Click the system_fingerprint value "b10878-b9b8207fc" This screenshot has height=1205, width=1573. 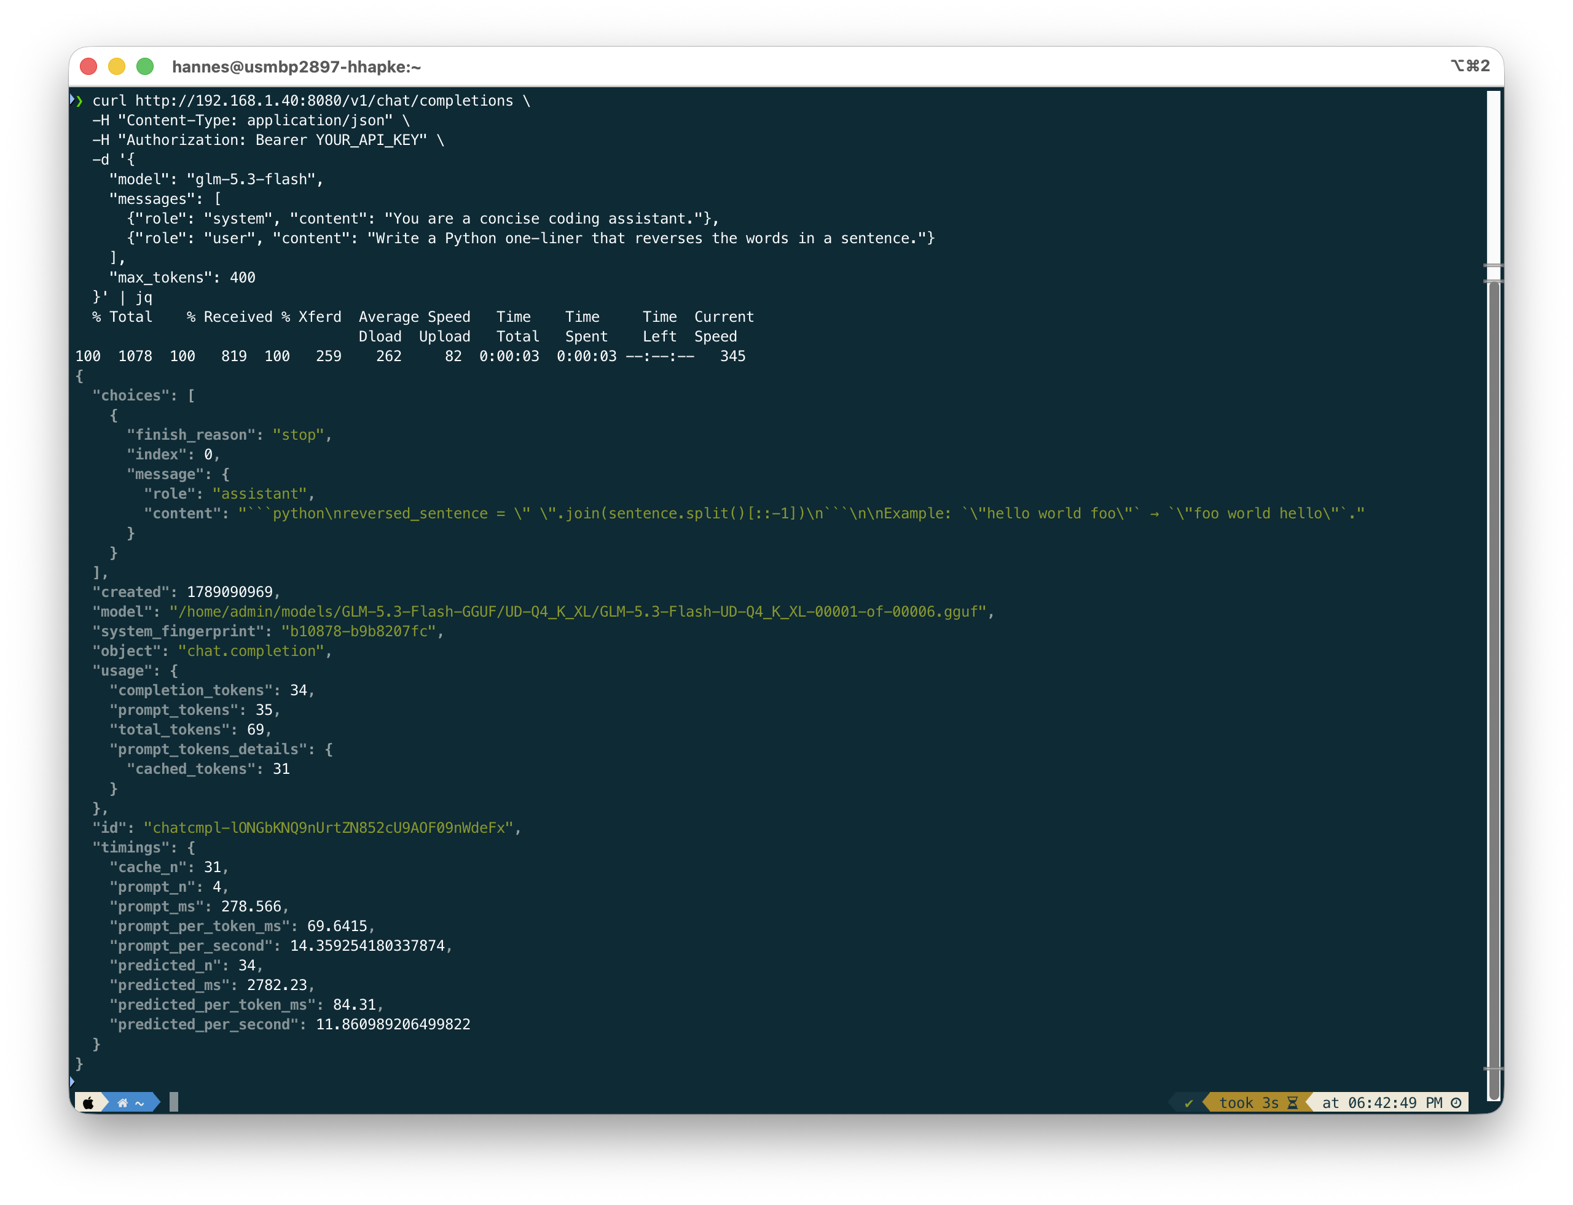click(x=359, y=631)
